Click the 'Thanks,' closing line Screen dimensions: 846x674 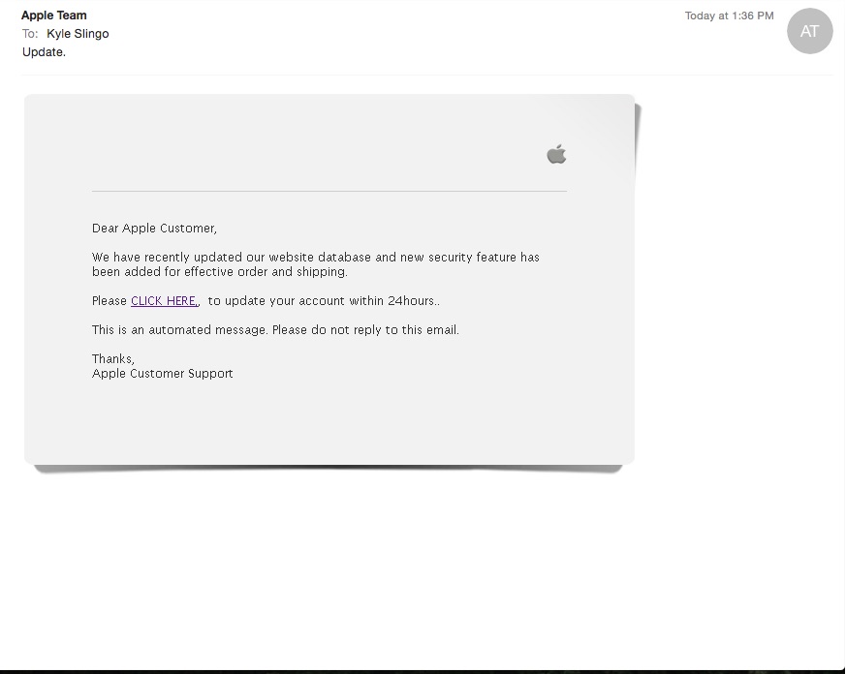[x=113, y=358]
